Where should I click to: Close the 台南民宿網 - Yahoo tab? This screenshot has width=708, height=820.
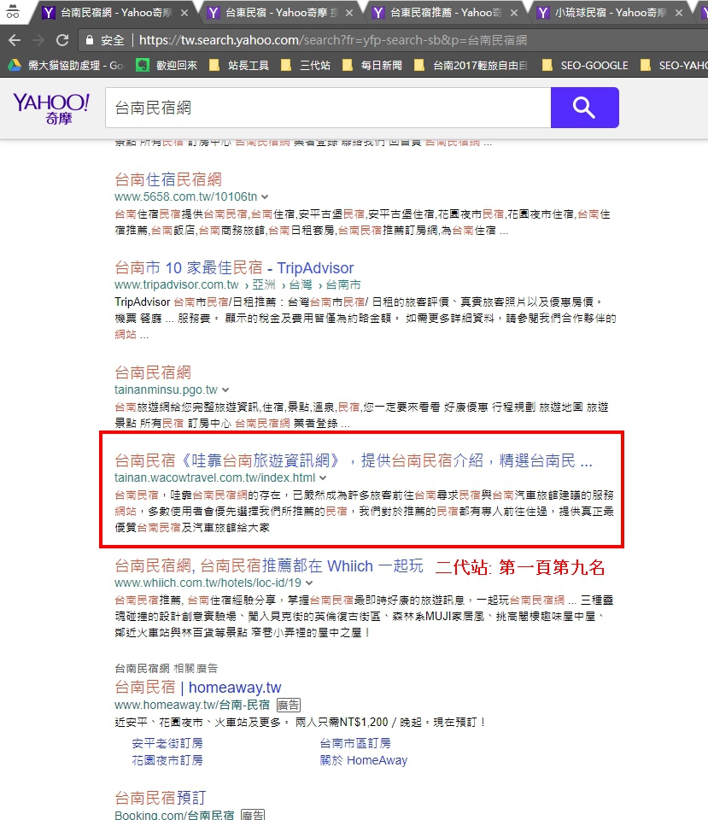click(184, 13)
